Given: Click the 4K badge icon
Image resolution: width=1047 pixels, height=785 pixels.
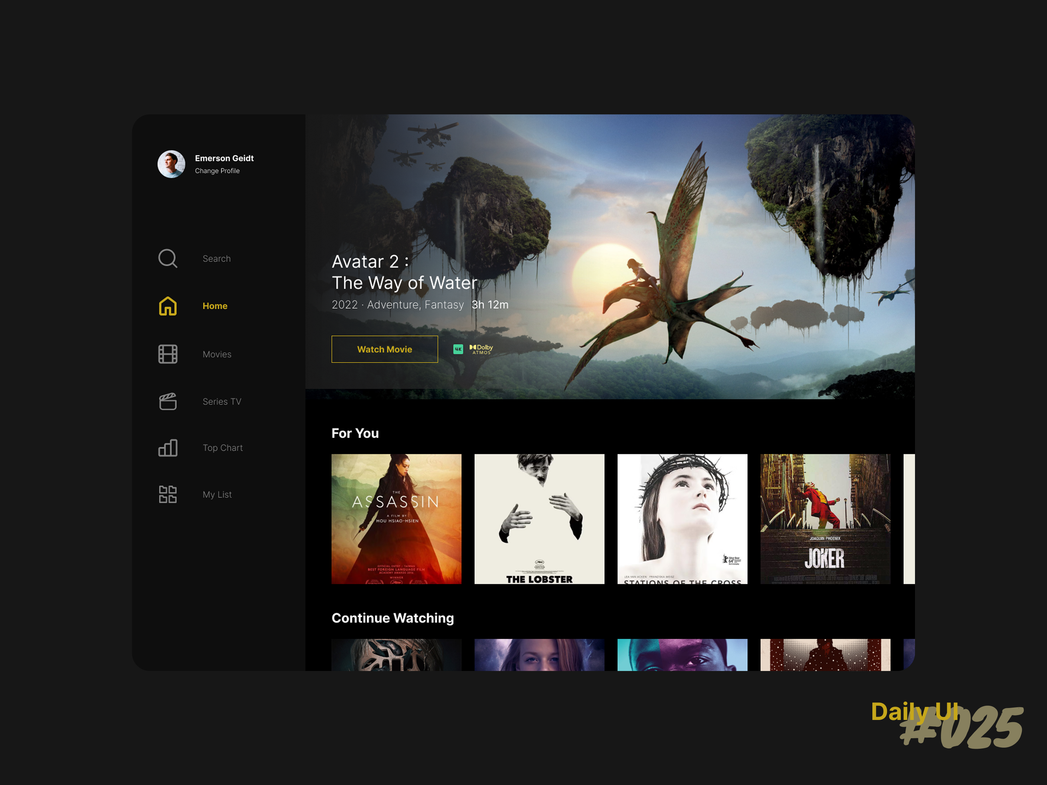Looking at the screenshot, I should 458,349.
